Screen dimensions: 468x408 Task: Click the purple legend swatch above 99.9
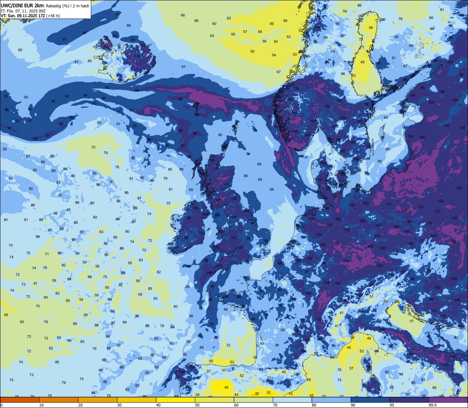tap(448, 400)
